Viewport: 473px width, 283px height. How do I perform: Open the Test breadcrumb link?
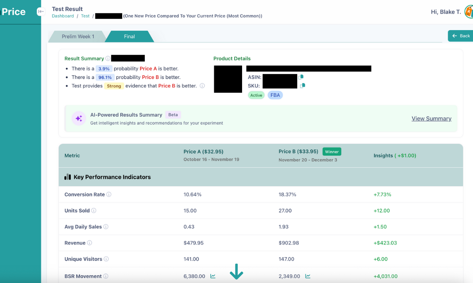[x=85, y=16]
